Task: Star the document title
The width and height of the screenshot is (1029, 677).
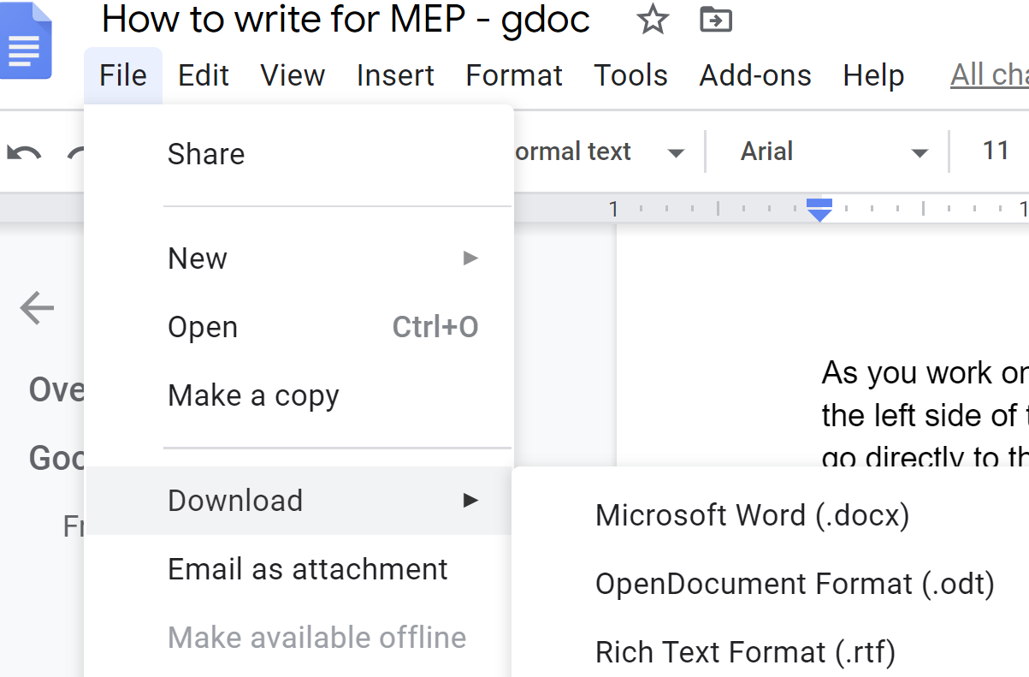Action: [653, 20]
